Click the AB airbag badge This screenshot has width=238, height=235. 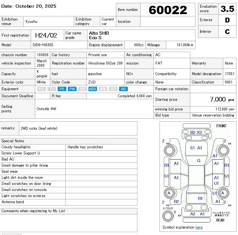123,89
